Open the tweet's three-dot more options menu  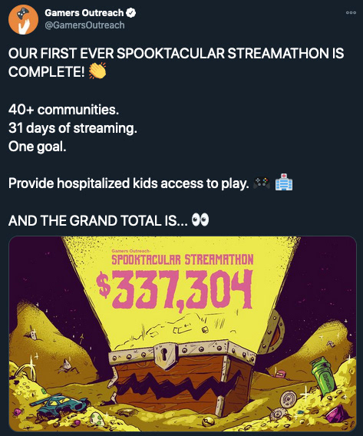[351, 12]
